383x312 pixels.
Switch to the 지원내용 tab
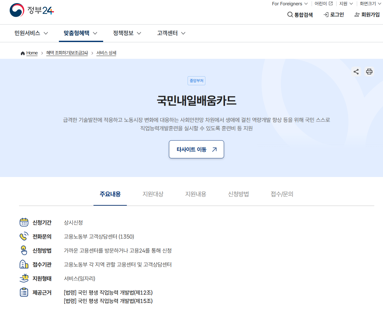pos(196,194)
